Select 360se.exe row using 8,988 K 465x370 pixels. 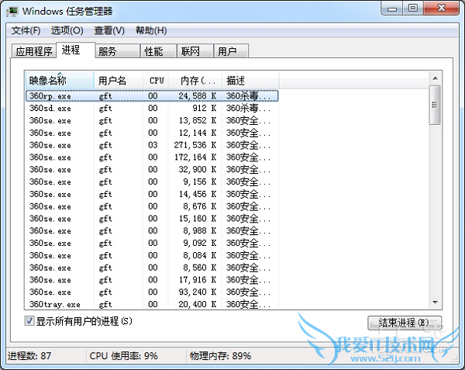[152, 230]
